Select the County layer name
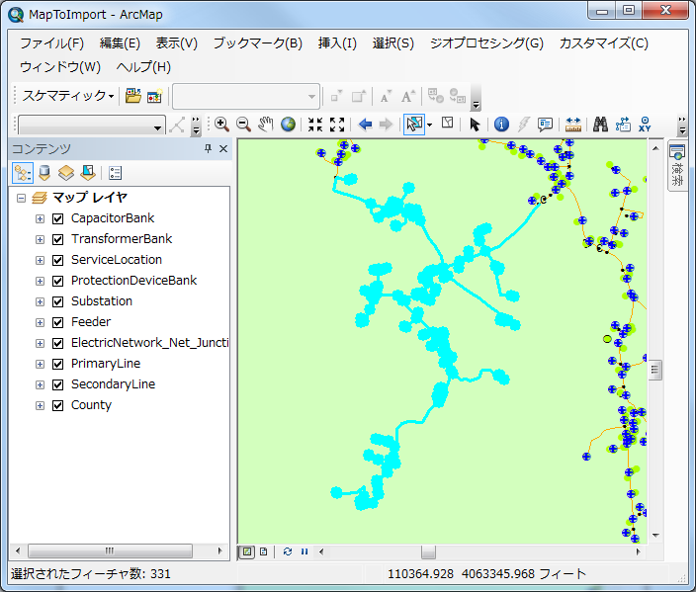Viewport: 696px width, 592px height. [91, 405]
